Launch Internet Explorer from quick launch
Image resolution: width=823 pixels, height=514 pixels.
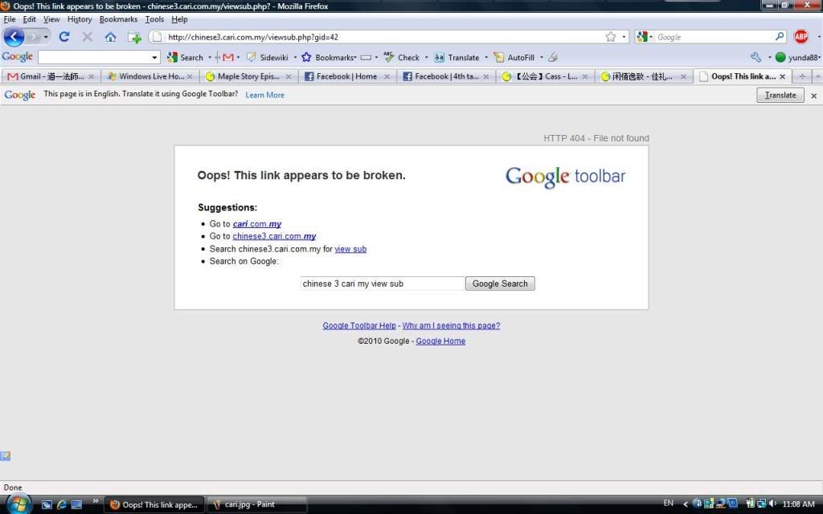61,504
